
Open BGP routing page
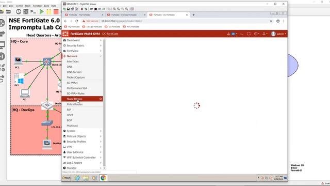pyautogui.click(x=70, y=120)
